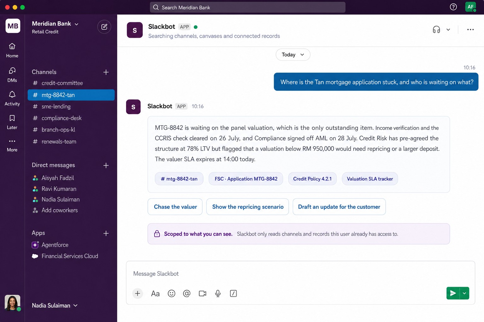484x322 pixels.
Task: Record an audio clip with microphone icon
Action: [218, 293]
